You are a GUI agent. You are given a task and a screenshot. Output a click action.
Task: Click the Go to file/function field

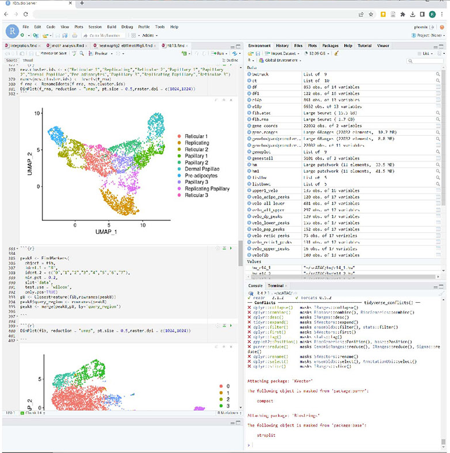point(105,35)
